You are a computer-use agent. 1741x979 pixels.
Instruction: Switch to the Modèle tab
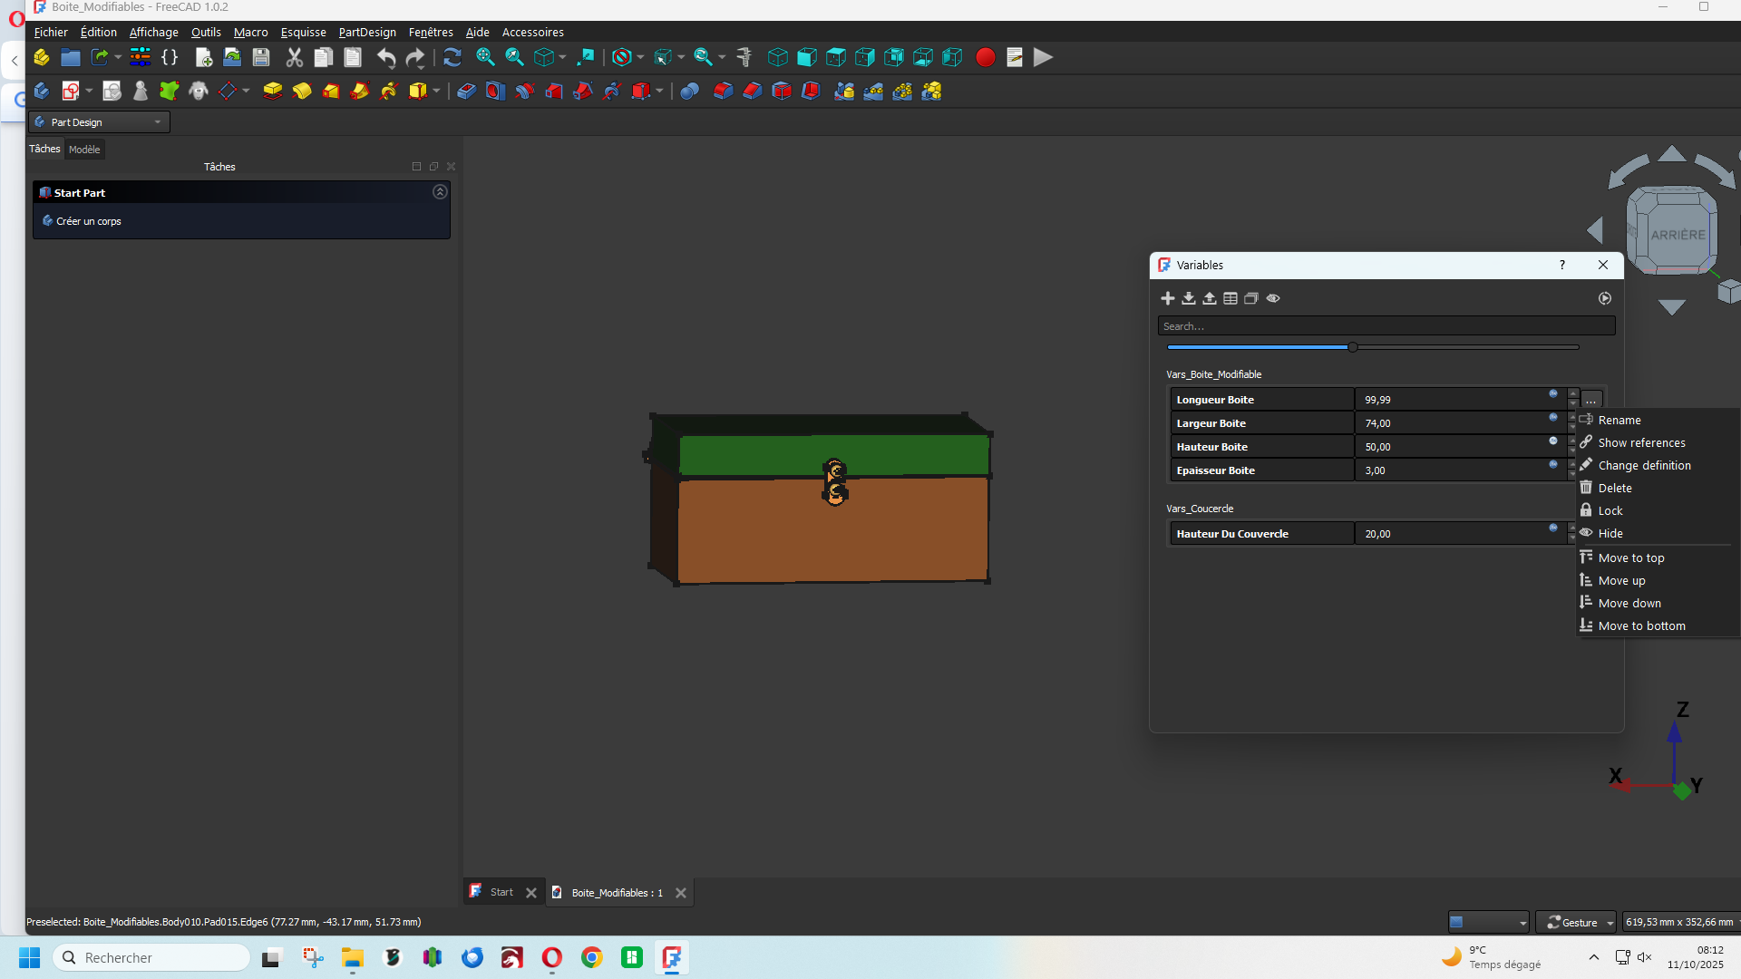pos(84,150)
